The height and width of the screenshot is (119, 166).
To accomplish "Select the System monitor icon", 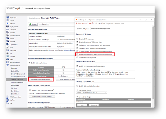I will coord(8,20).
